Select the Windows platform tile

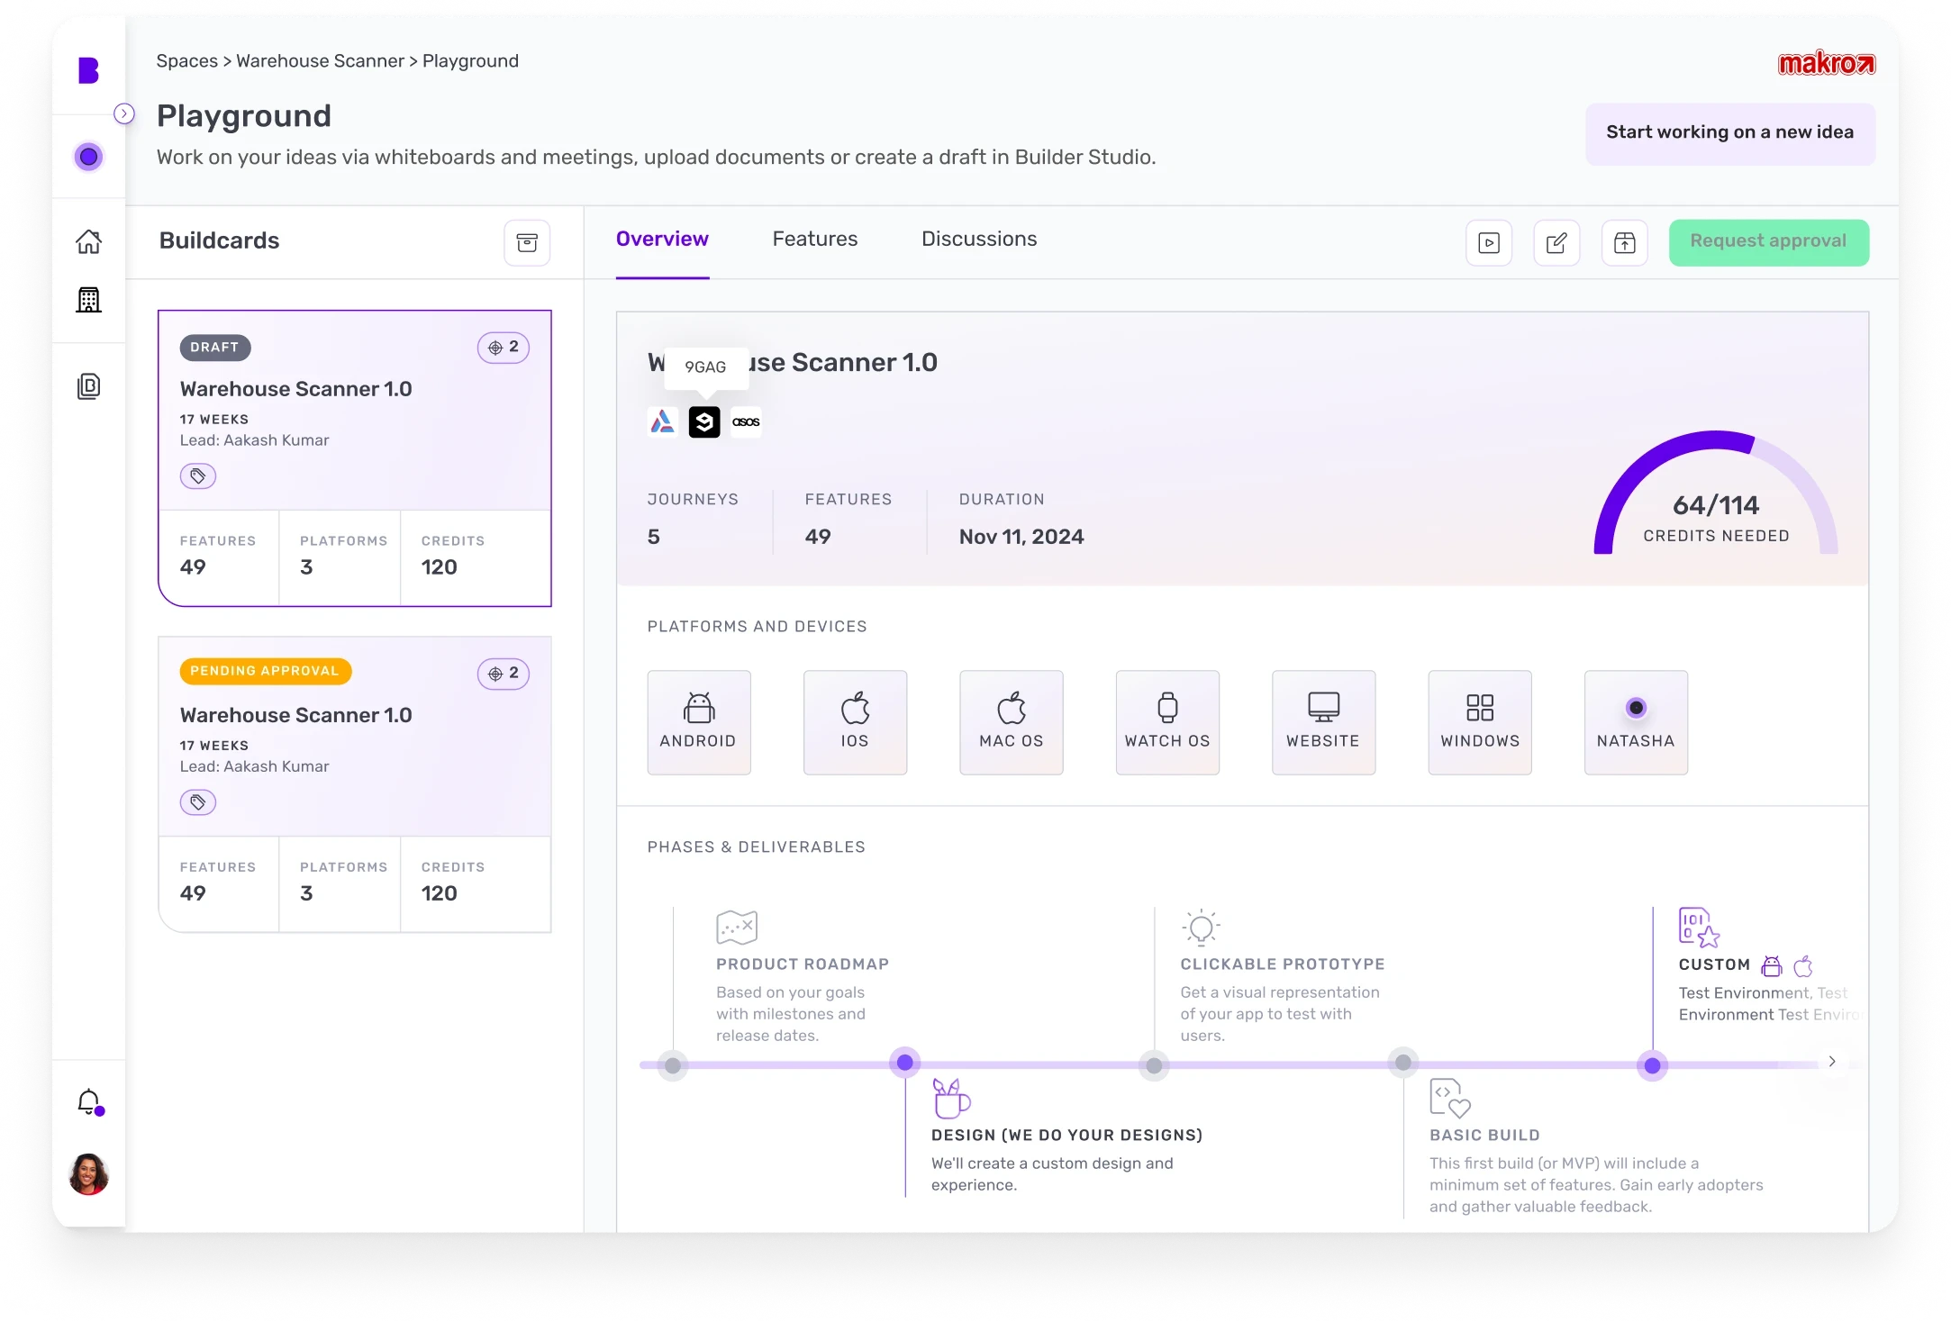tap(1480, 722)
